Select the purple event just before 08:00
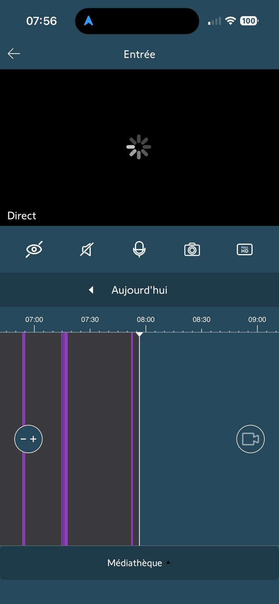The width and height of the screenshot is (279, 604). [132, 439]
